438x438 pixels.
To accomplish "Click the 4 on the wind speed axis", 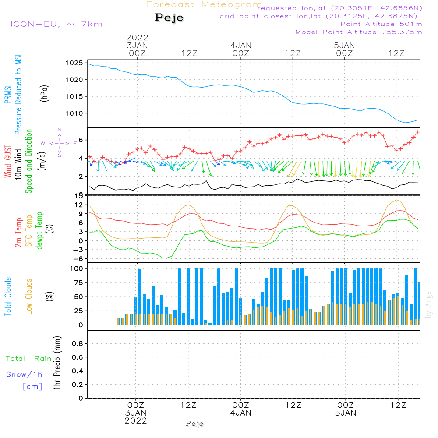I will click(x=81, y=159).
